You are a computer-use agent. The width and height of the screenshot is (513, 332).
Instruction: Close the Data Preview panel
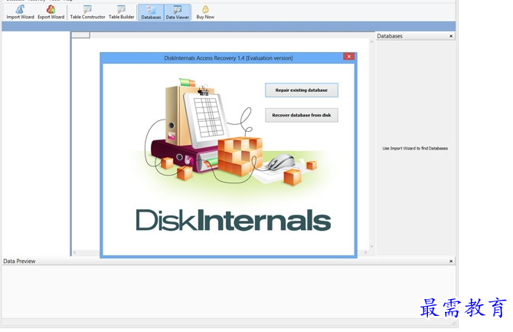coord(451,261)
